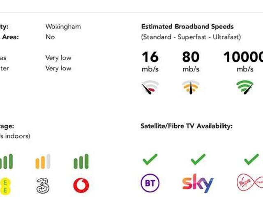
Task: Click green checkmark above BT logo
Action: 150,160
